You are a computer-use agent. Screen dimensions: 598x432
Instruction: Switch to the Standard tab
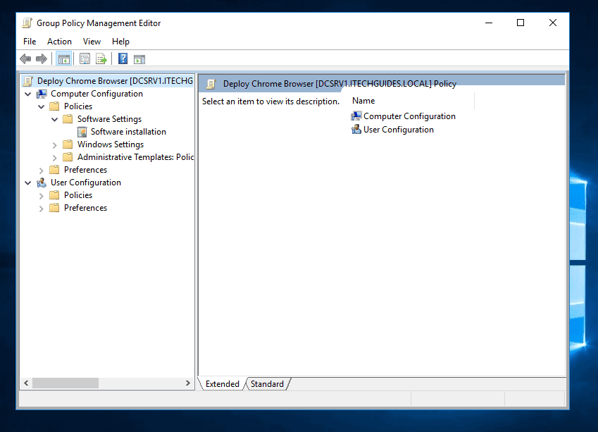point(268,384)
